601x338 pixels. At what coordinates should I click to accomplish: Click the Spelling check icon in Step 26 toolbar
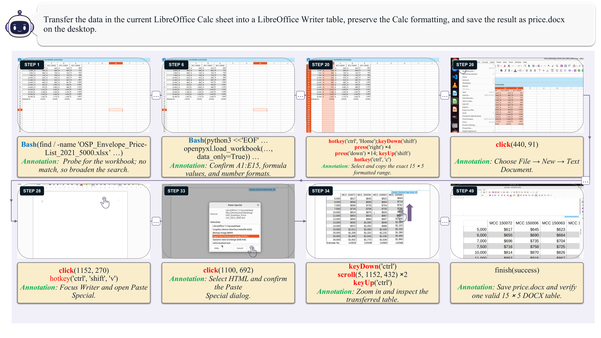[x=529, y=66]
